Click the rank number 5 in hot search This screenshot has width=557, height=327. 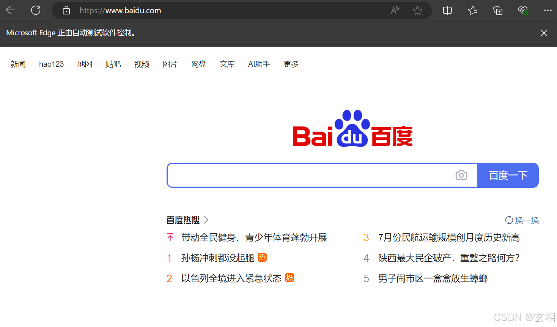[x=366, y=279]
